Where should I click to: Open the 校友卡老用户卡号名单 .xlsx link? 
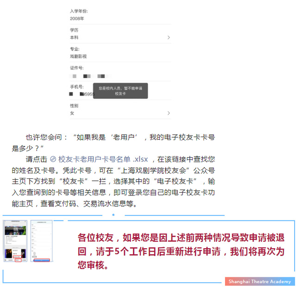pos(103,159)
